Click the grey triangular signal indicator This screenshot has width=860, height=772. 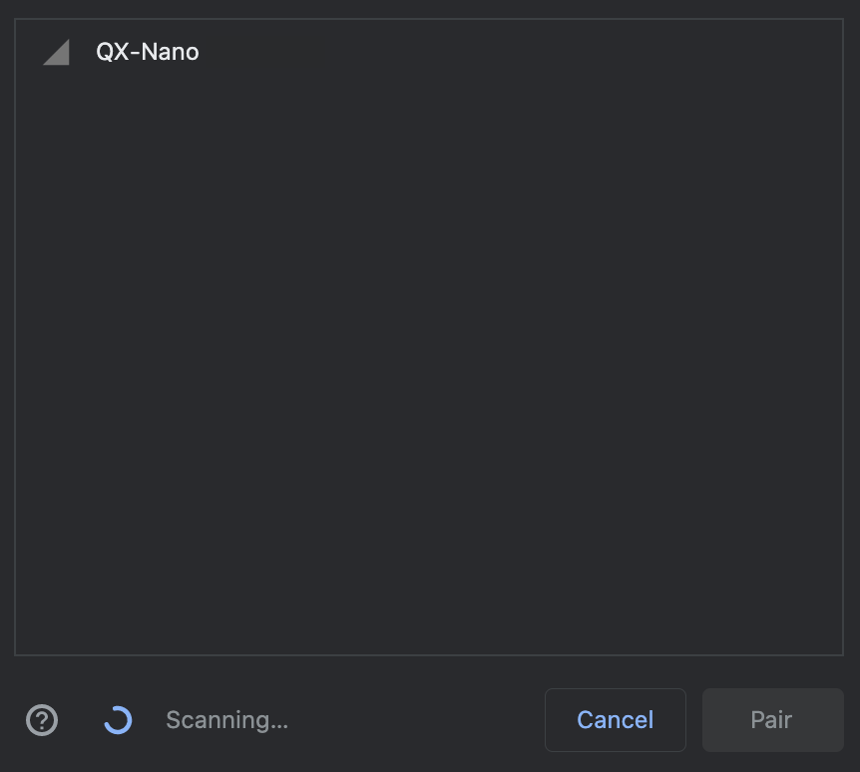[56, 52]
